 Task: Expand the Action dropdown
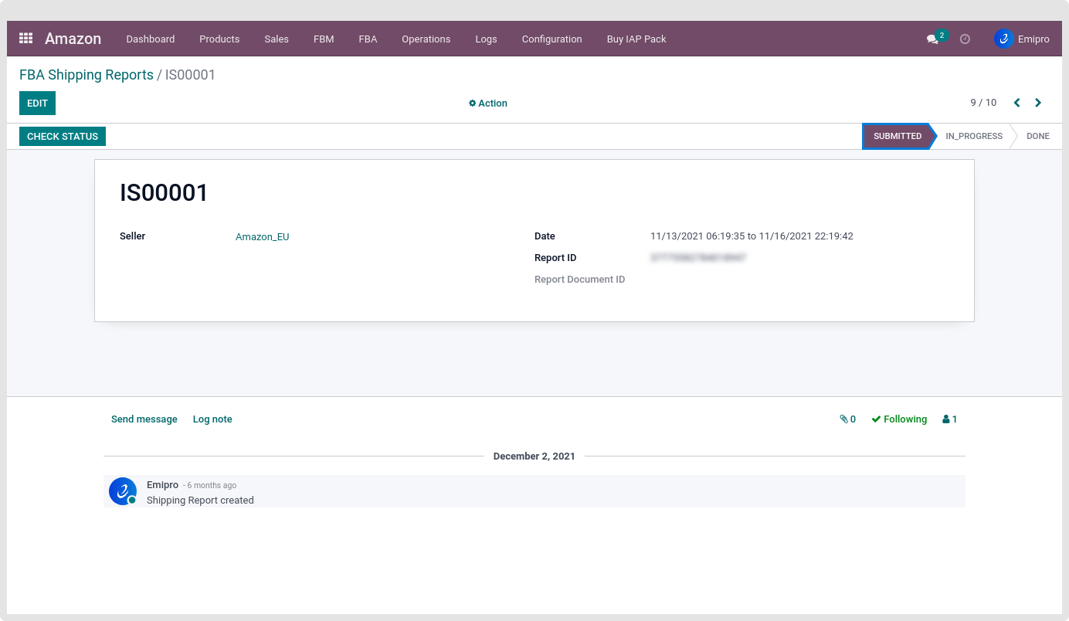(x=488, y=103)
